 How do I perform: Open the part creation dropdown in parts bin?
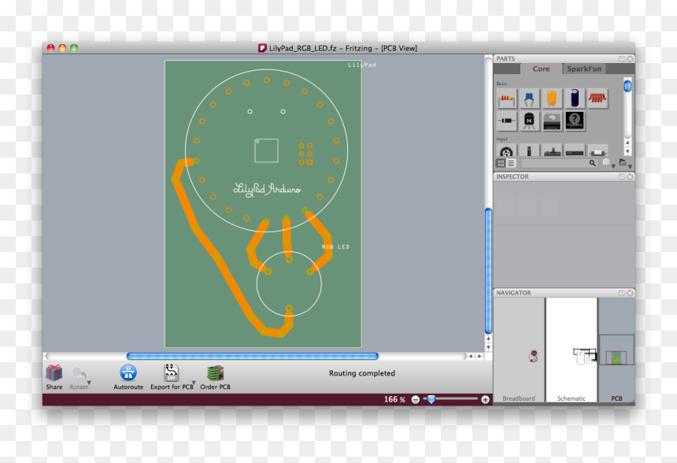tap(613, 166)
